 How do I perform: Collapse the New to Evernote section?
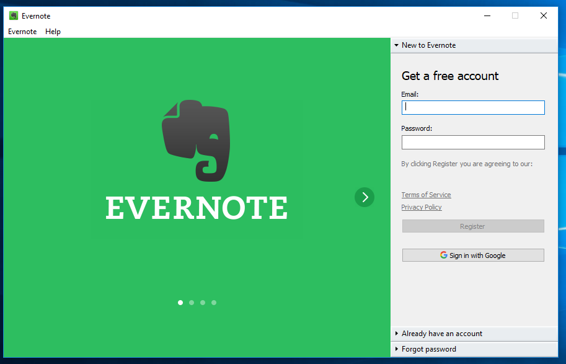point(474,45)
